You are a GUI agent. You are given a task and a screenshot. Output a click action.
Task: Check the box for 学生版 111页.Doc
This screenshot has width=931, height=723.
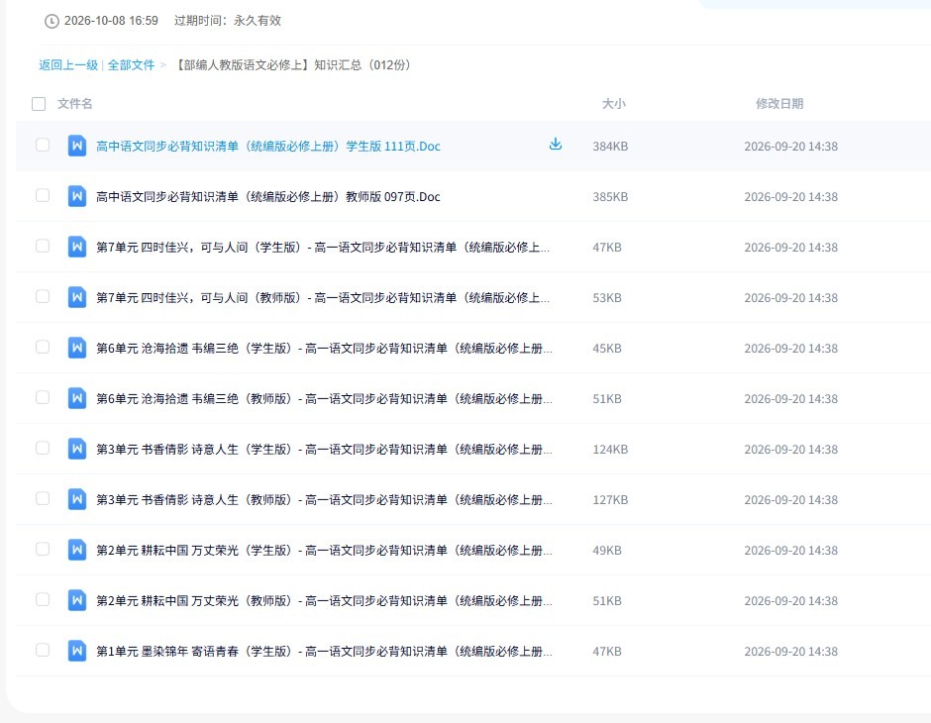[43, 145]
